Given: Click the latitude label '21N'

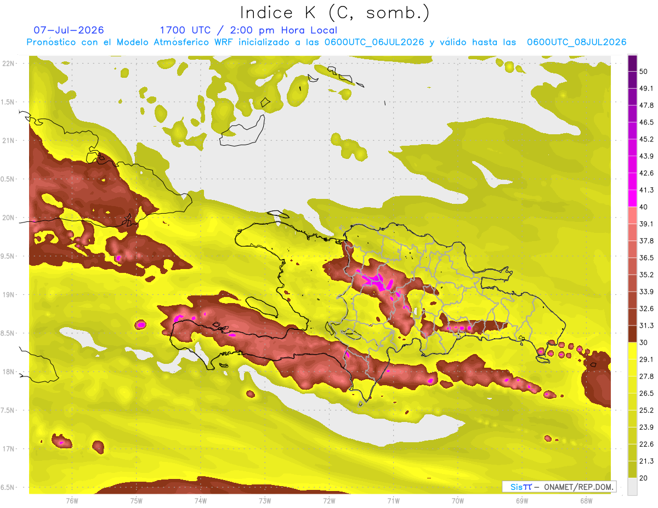Looking at the screenshot, I should (9, 140).
